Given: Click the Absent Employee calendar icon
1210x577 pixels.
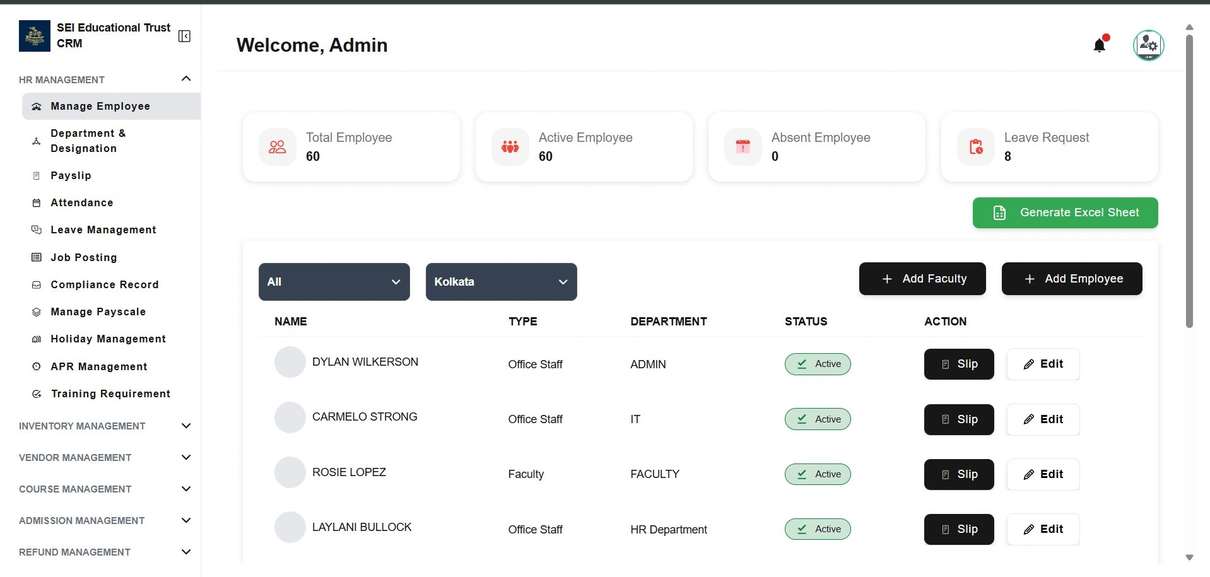Looking at the screenshot, I should [x=743, y=147].
